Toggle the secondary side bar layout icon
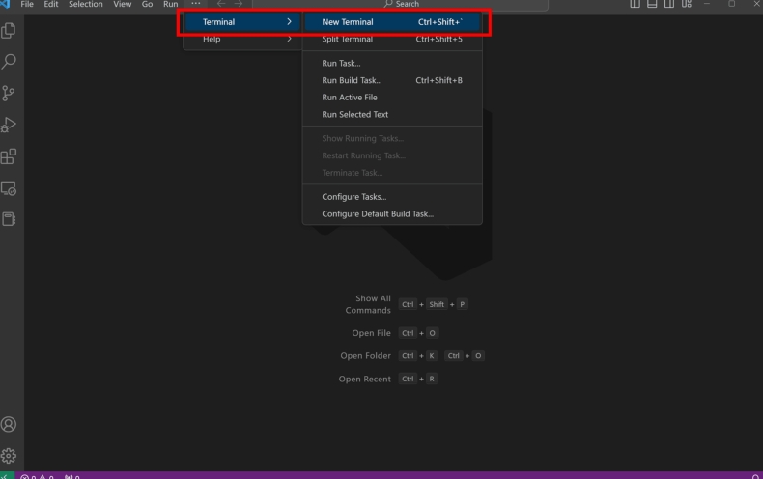763x479 pixels. coord(671,5)
